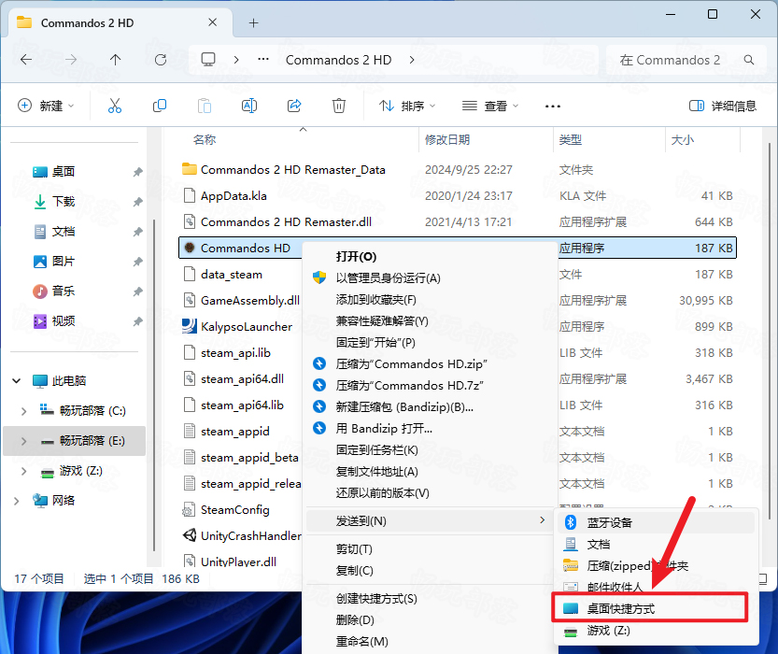This screenshot has height=654, width=778.
Task: Click the Copy icon in toolbar
Action: pos(160,106)
